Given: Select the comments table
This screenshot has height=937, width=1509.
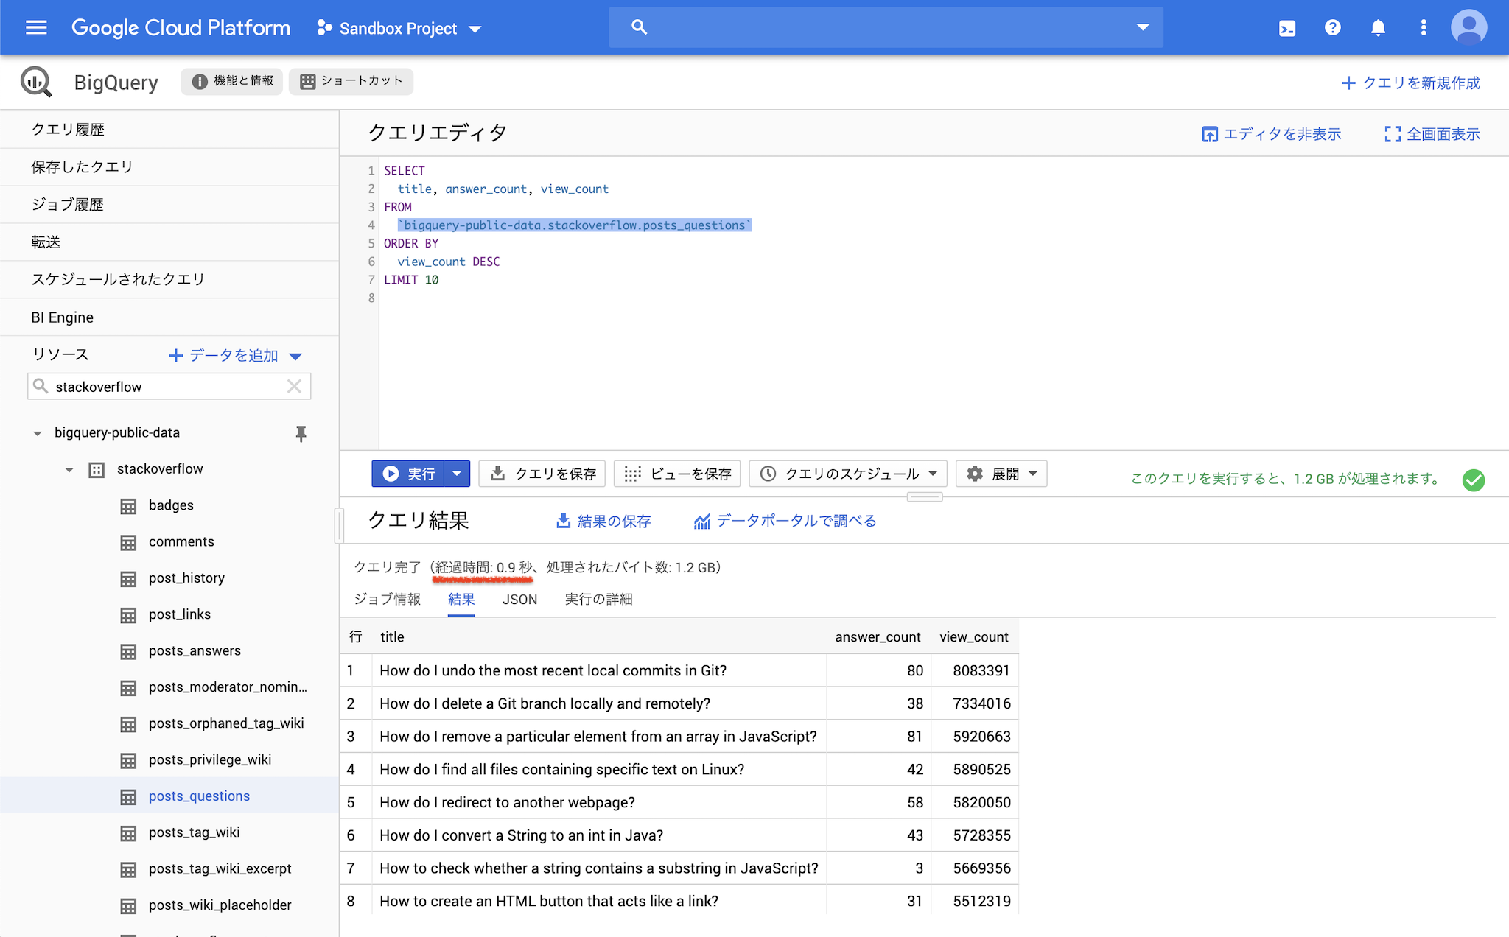Looking at the screenshot, I should (x=181, y=542).
